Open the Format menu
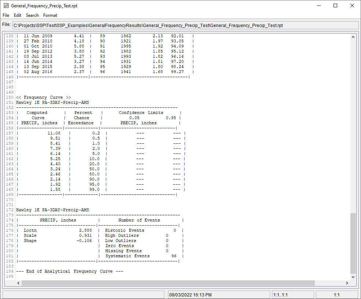Screen dimensions: 361x299 point(50,15)
